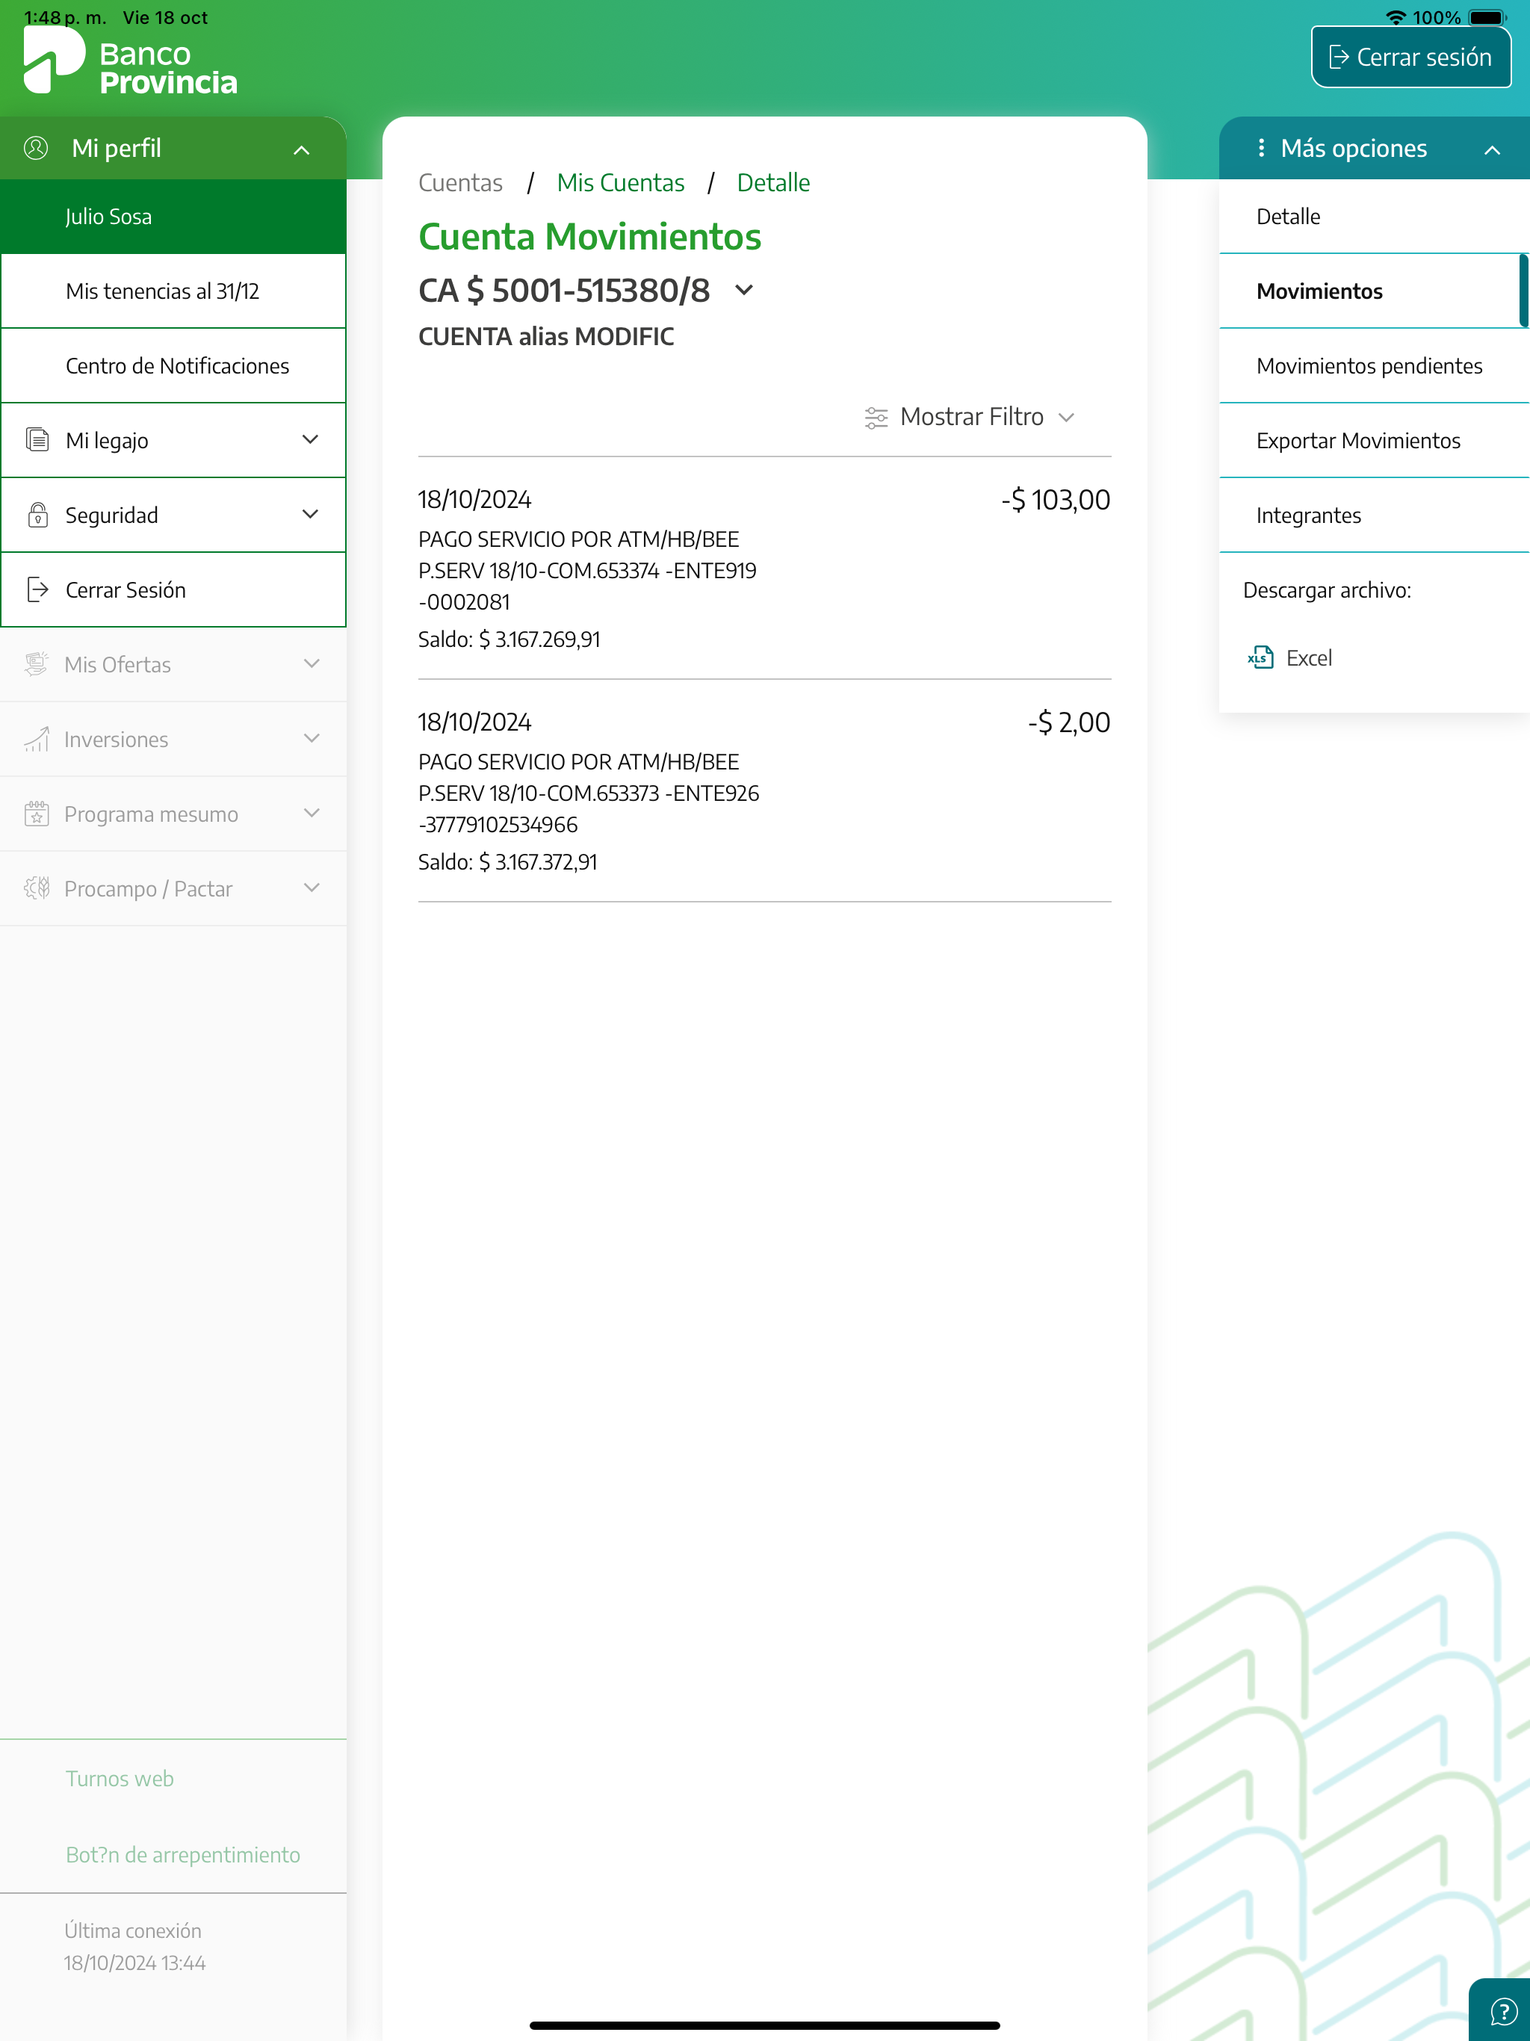Collapse the Mi perfil section

point(301,150)
